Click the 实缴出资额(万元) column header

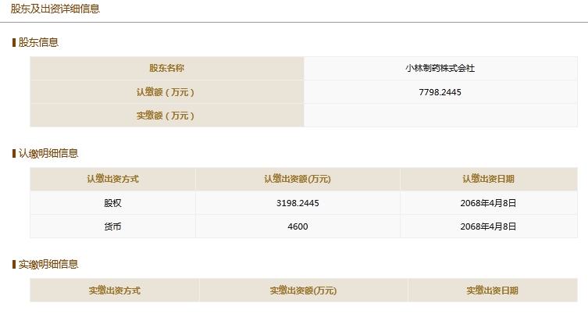[x=304, y=291]
